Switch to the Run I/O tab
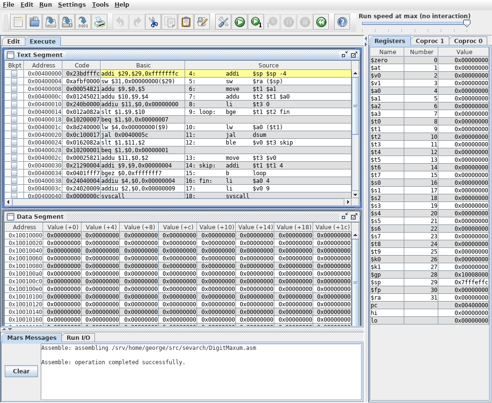This screenshot has width=492, height=403. 78,338
